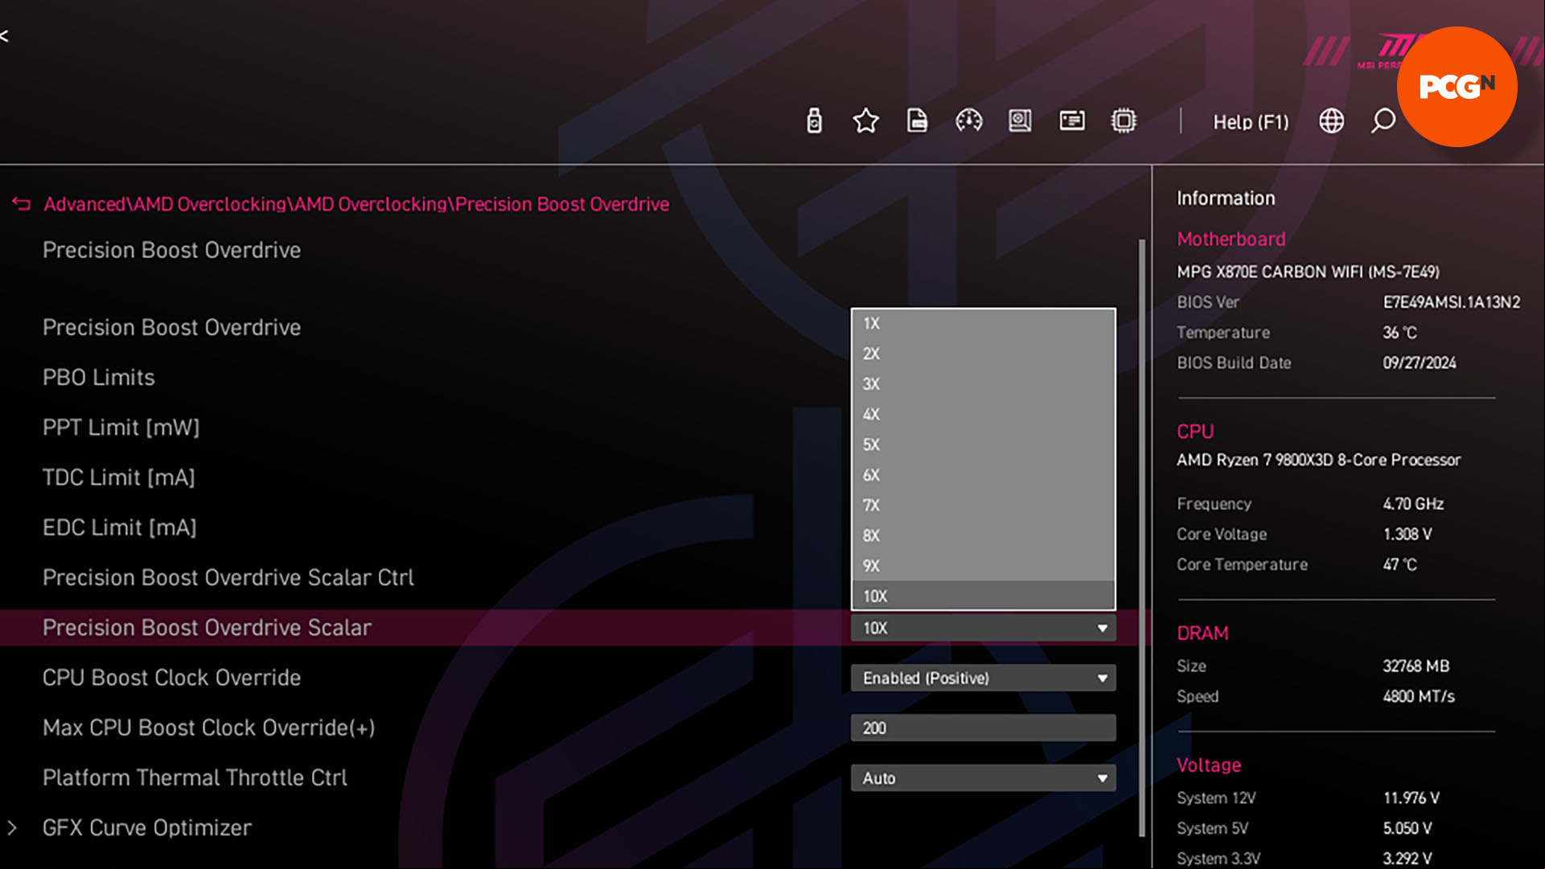
Task: Choose 3X scalar option
Action: point(983,384)
